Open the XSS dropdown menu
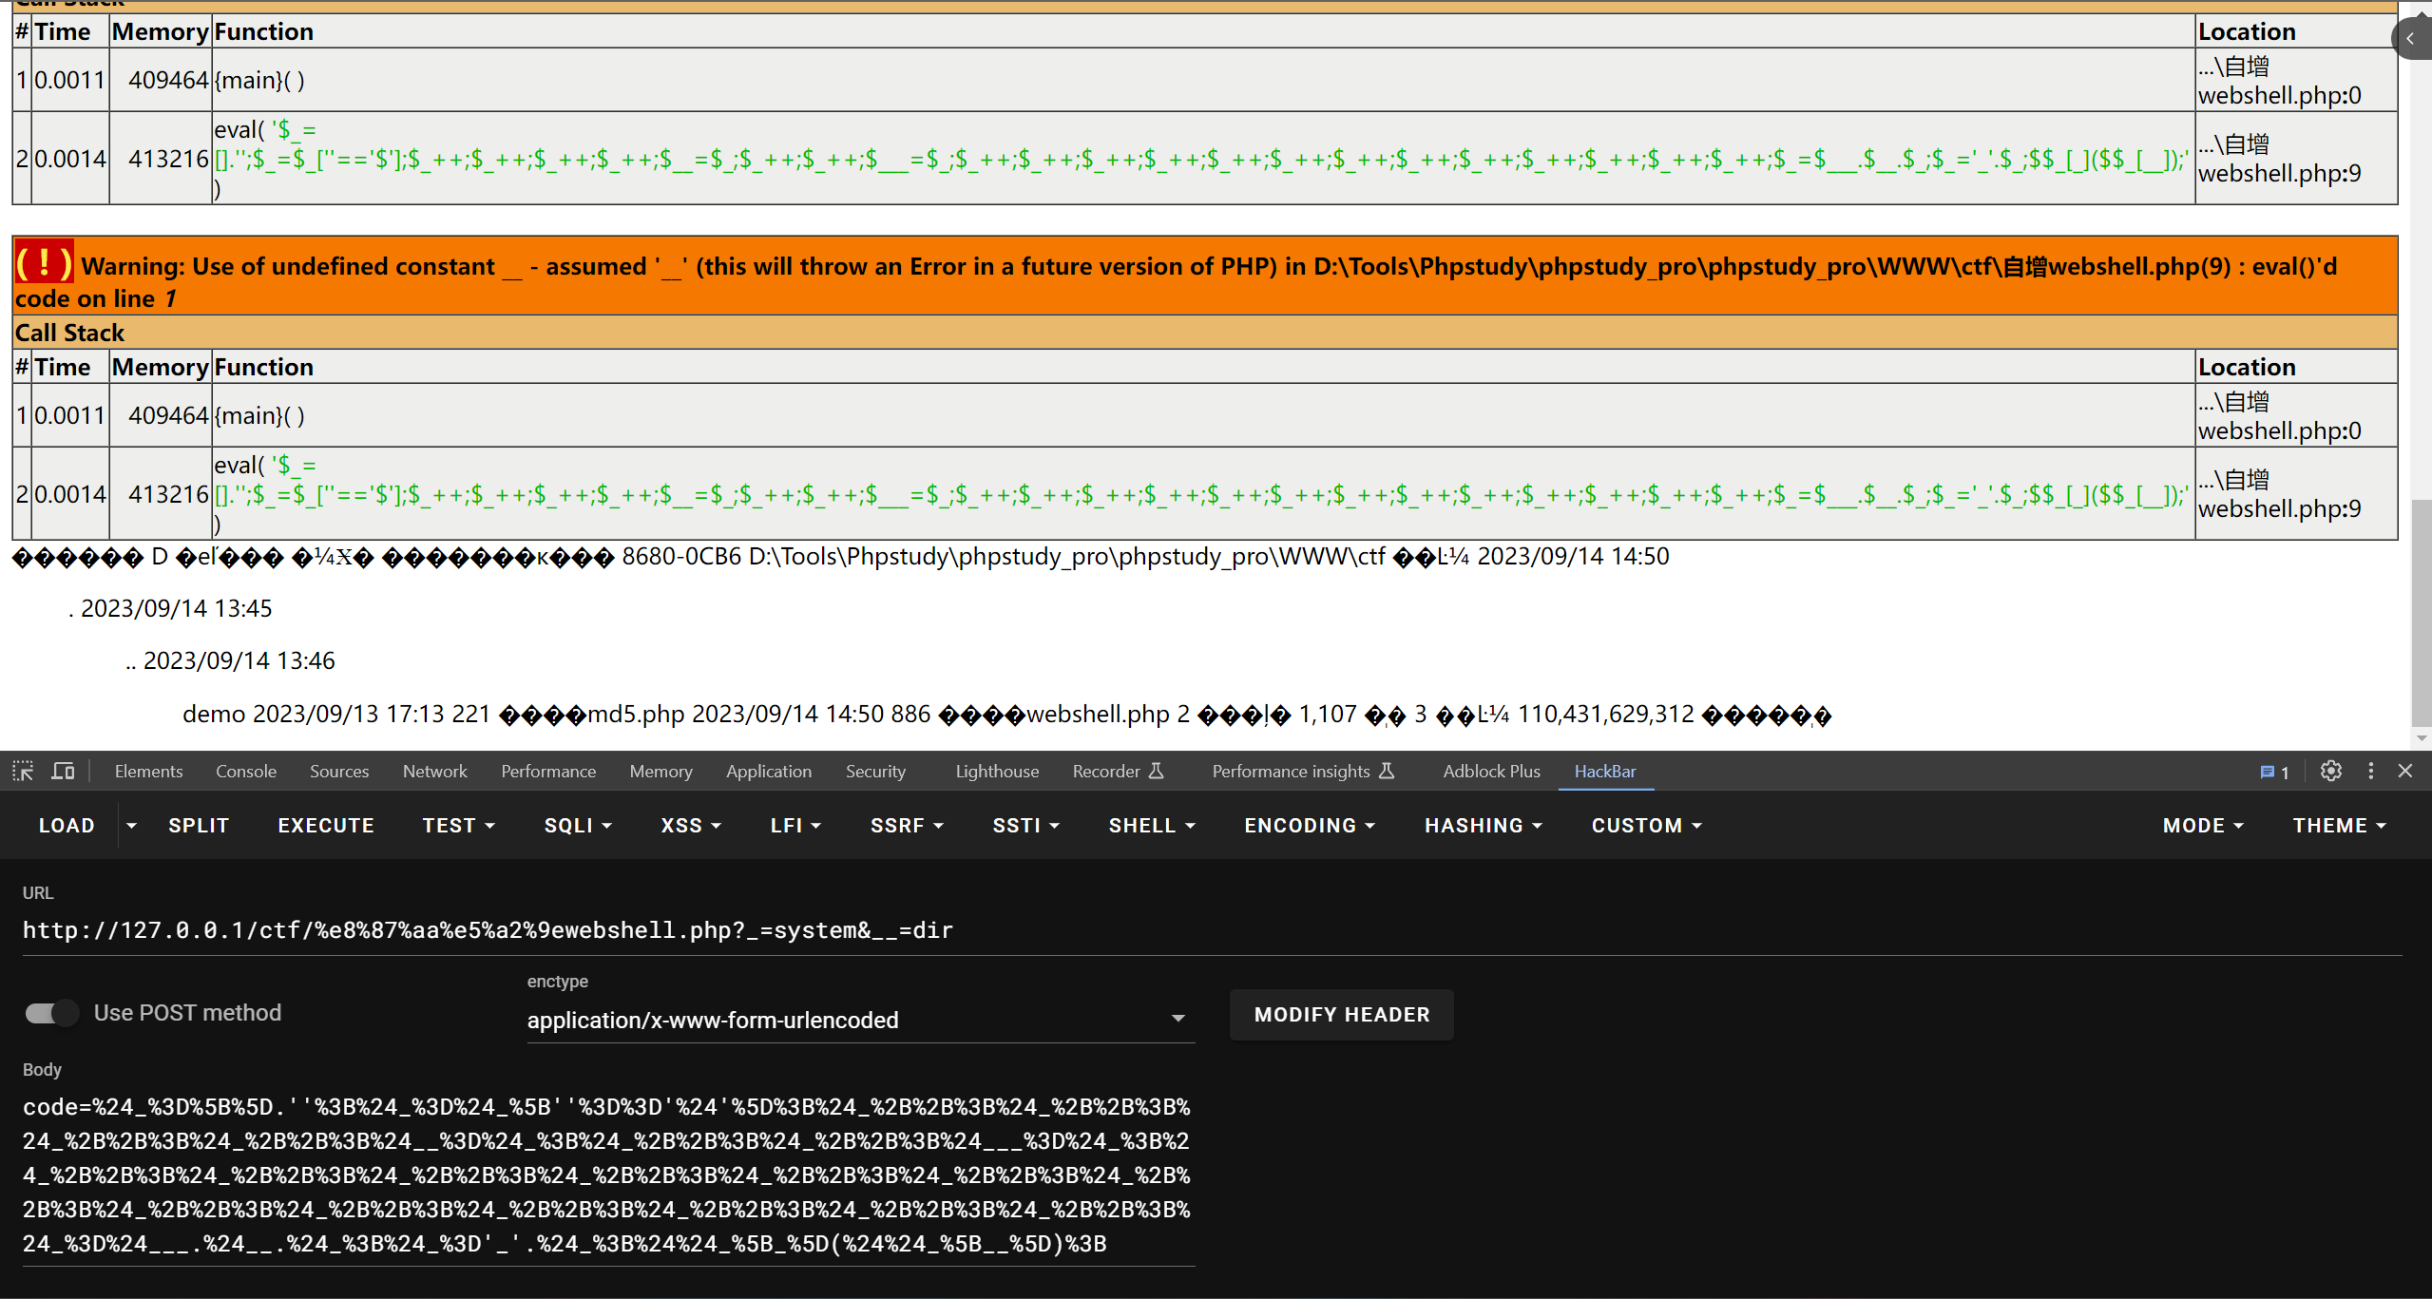2432x1299 pixels. (691, 826)
